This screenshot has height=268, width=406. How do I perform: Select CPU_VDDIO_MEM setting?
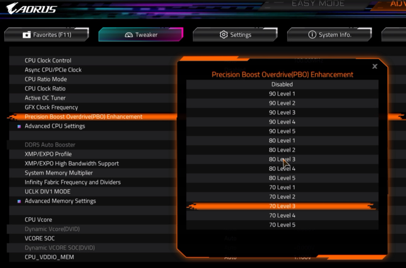click(x=93, y=257)
